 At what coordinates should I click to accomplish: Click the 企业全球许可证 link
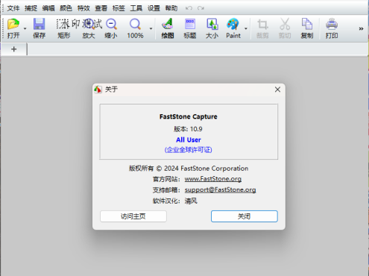point(189,150)
